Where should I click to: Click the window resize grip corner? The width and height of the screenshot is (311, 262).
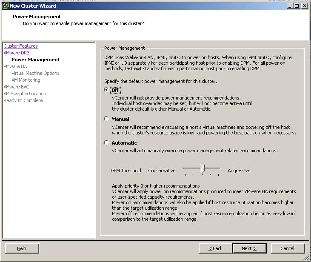pyautogui.click(x=307, y=258)
